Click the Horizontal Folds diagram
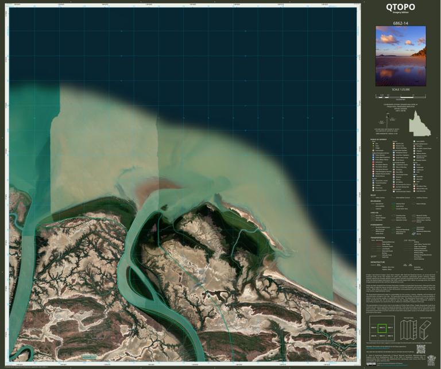This screenshot has height=369, width=441. point(425,330)
